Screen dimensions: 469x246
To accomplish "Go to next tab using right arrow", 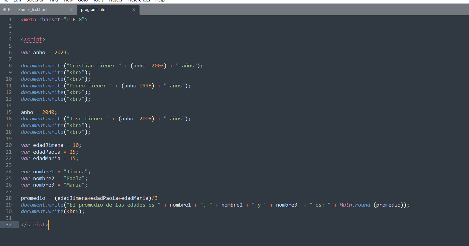I will [9, 9].
